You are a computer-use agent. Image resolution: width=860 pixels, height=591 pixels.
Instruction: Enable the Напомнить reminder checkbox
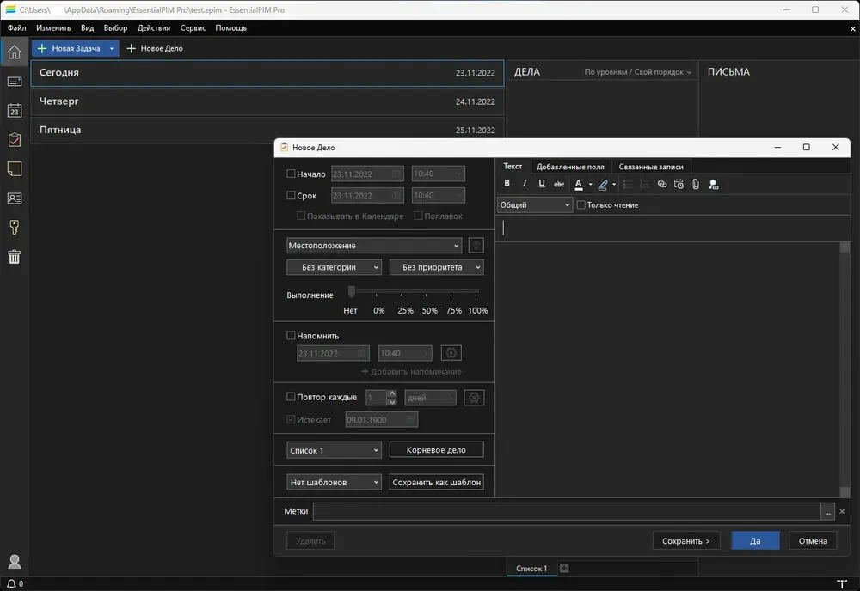tap(291, 335)
